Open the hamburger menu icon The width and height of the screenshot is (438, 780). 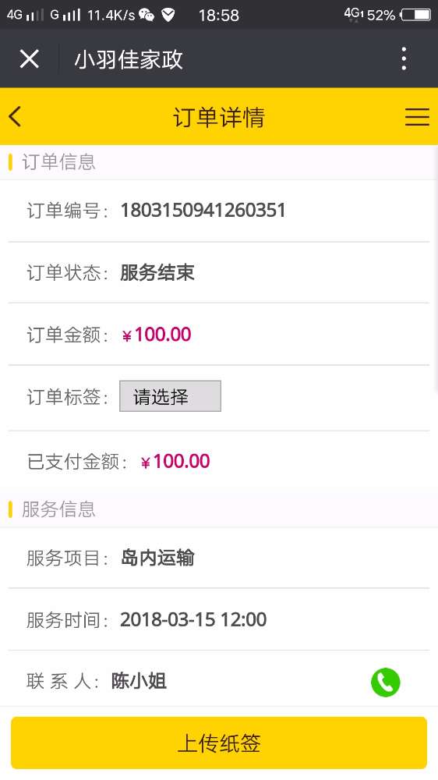(417, 117)
